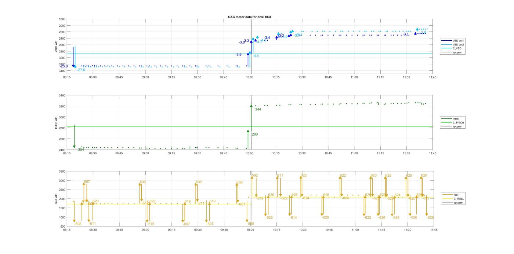Click the 'C_VBD' legend entry
514x254 pixels.
coord(451,48)
